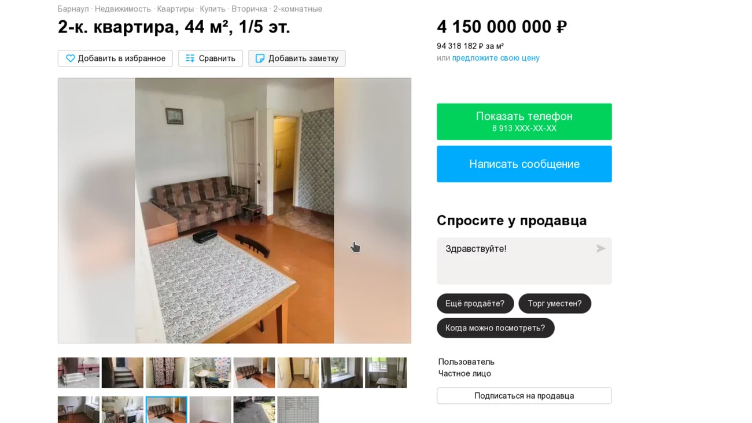Click the heart icon to add to favorites
The image size is (752, 423).
[x=71, y=58]
